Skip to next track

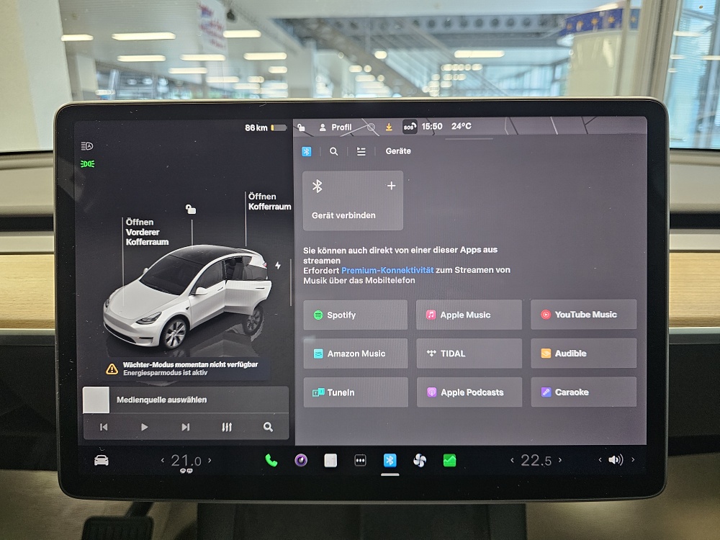(186, 427)
